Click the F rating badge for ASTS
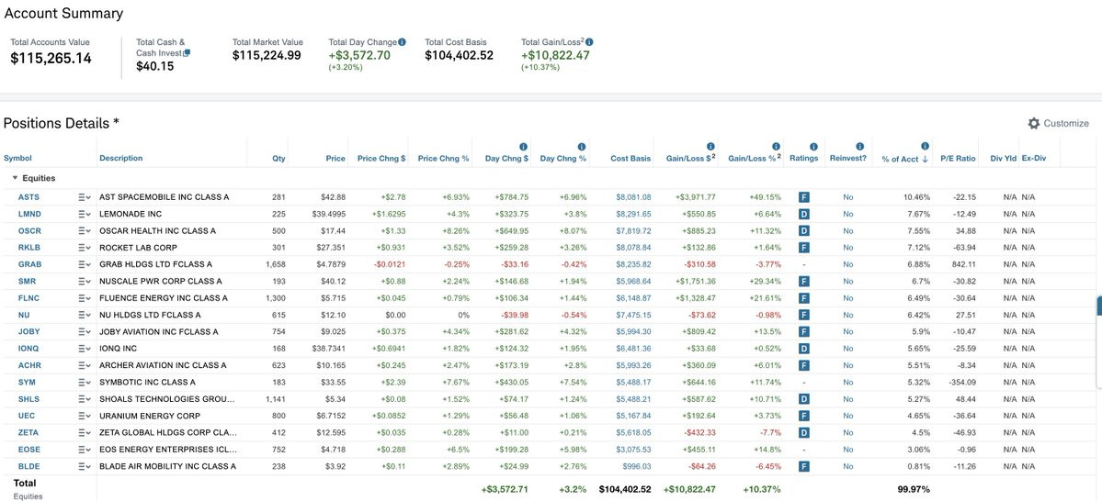This screenshot has height=501, width=1102. pyautogui.click(x=804, y=197)
